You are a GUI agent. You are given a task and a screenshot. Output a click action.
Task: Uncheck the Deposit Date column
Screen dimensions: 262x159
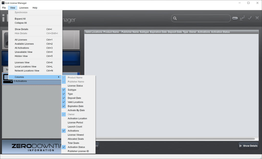tap(64, 98)
